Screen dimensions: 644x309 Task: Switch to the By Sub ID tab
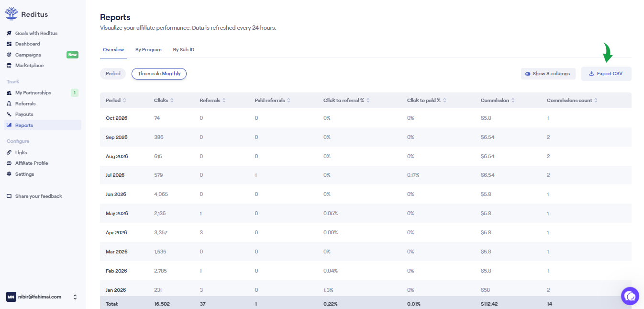[184, 50]
